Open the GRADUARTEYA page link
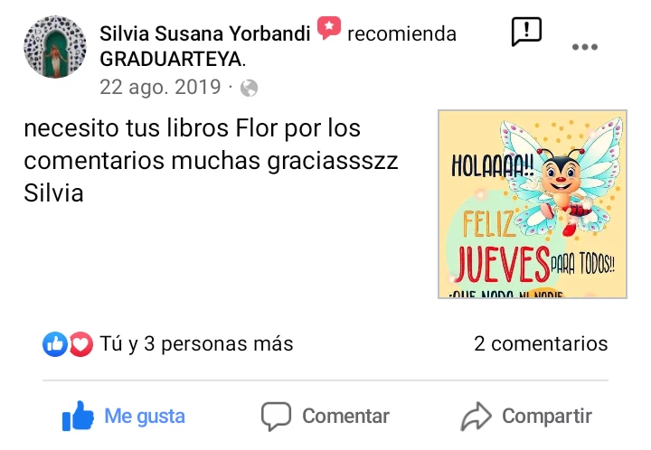Viewport: 651px width, 450px height. tap(173, 60)
